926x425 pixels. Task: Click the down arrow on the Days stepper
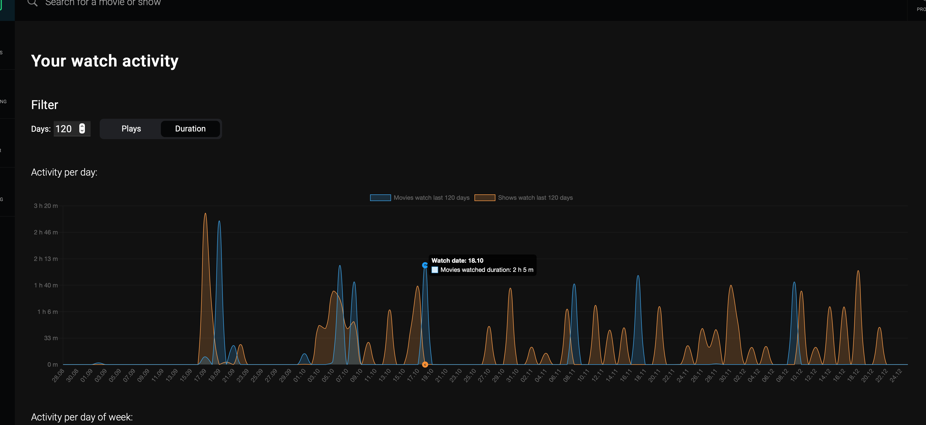pyautogui.click(x=82, y=131)
